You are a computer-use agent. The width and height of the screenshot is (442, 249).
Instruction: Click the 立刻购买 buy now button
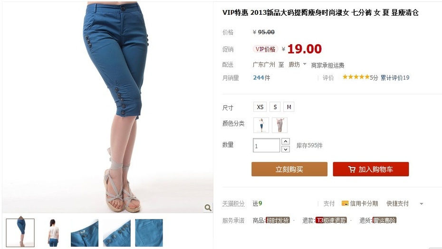point(289,169)
